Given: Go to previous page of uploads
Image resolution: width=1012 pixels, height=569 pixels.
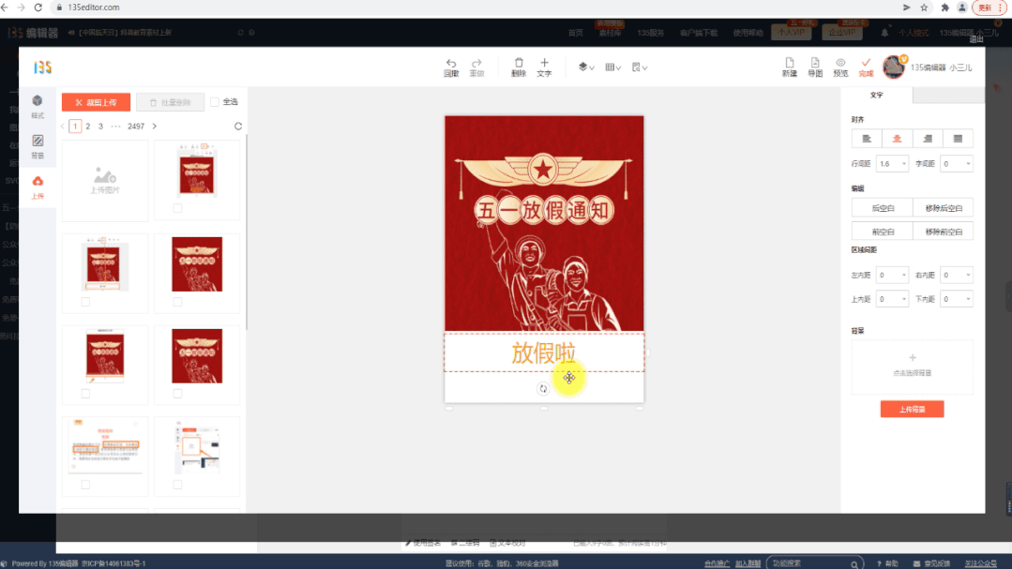Looking at the screenshot, I should 63,127.
